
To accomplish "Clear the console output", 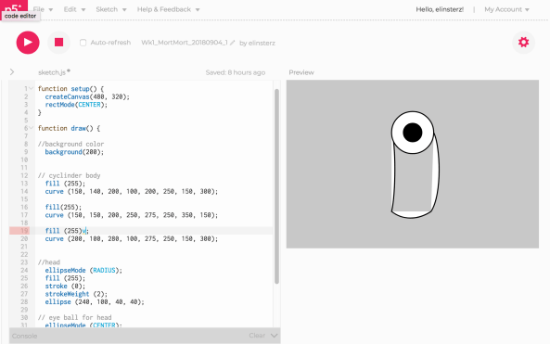I will click(x=257, y=336).
